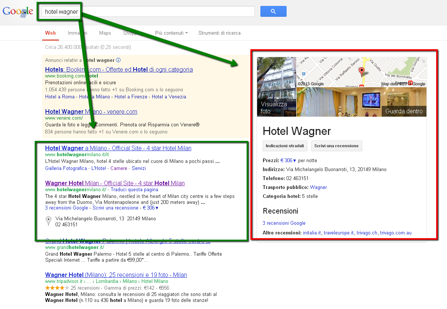
Task: Click Scrivi una recensione link in result
Action: pos(115,208)
